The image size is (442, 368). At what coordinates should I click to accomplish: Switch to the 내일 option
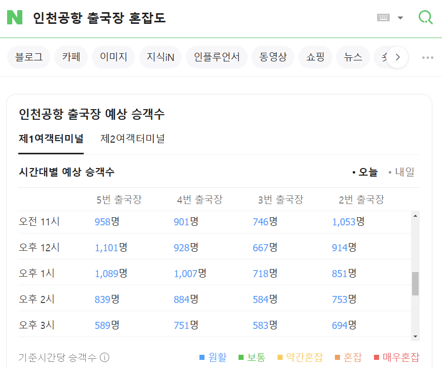[x=404, y=172]
